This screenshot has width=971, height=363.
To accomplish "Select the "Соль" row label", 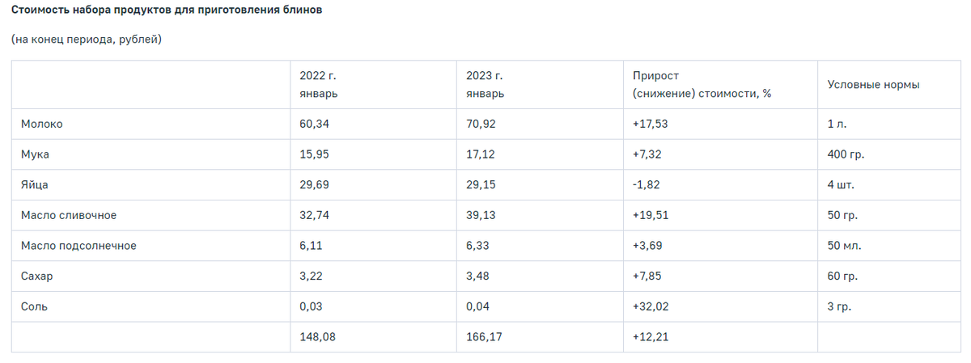I will tap(36, 306).
